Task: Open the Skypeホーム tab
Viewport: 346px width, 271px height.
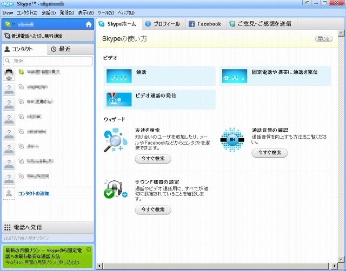Action: 119,24
